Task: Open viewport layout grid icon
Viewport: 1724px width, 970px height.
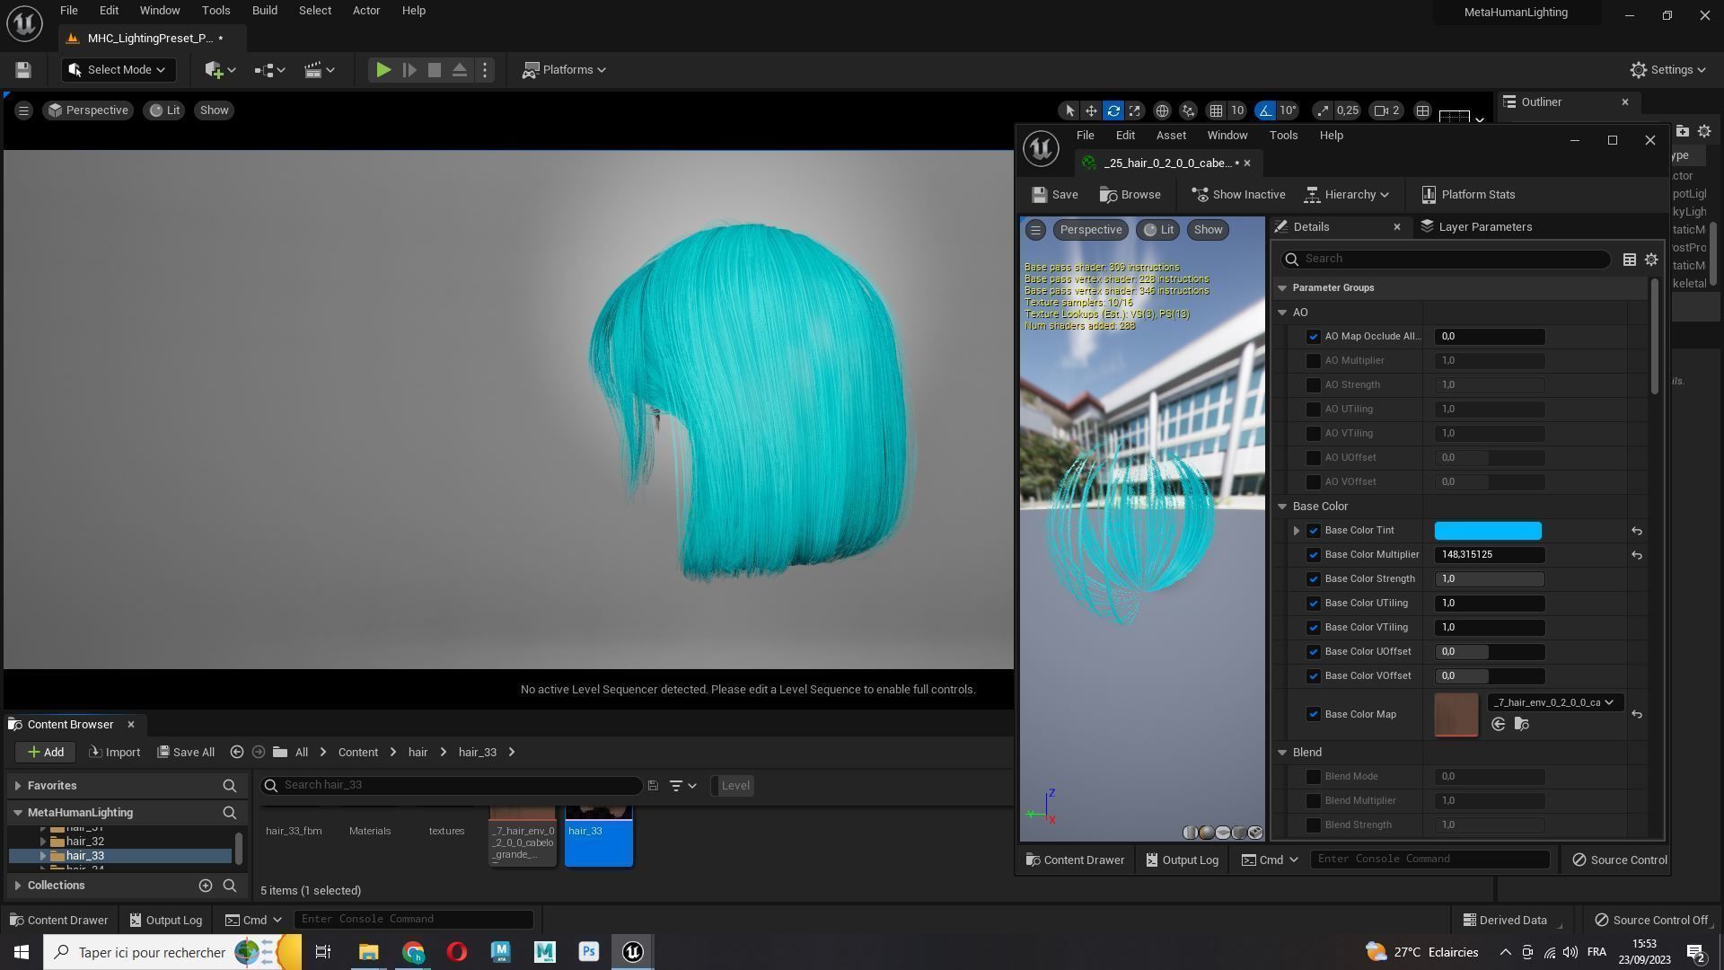Action: [1422, 110]
